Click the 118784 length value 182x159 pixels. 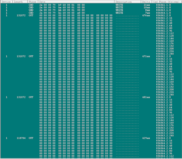21,138
